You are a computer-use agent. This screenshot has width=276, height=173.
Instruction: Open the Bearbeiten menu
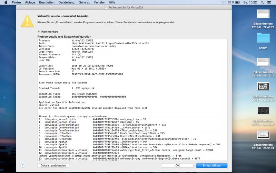tap(47, 2)
